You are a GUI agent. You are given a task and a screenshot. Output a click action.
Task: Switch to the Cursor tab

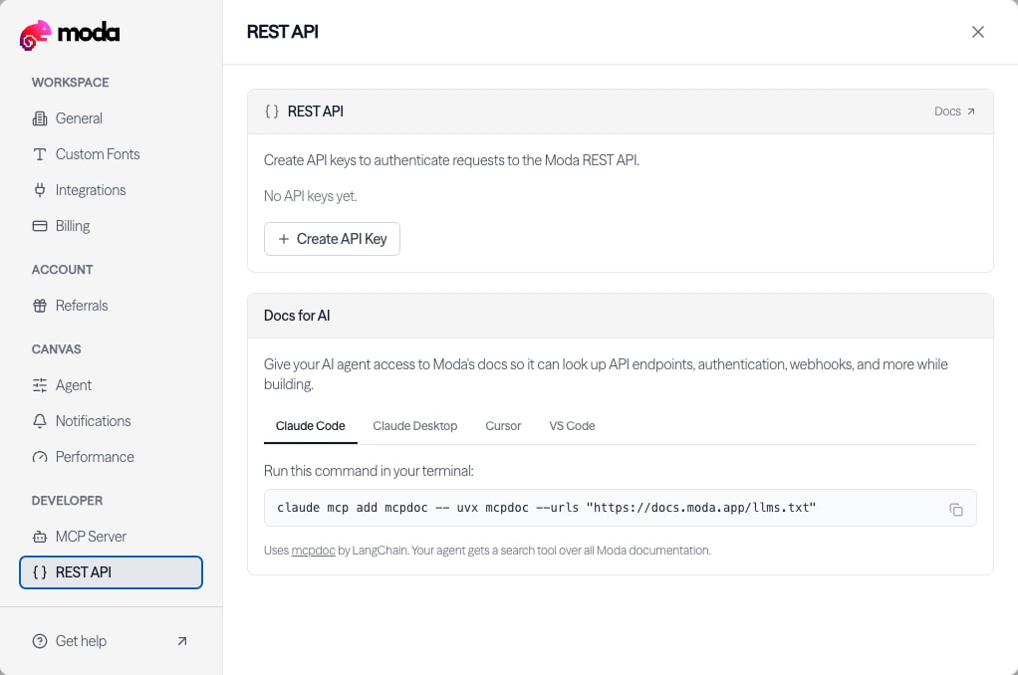[x=503, y=426]
